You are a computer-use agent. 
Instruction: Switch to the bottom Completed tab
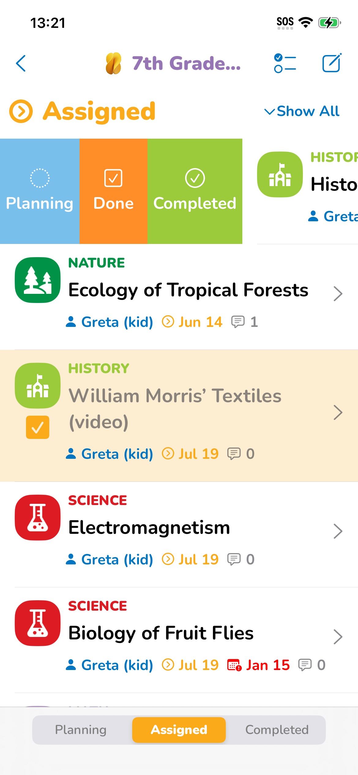(x=277, y=730)
